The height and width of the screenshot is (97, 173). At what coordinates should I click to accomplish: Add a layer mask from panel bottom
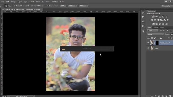[159, 96]
